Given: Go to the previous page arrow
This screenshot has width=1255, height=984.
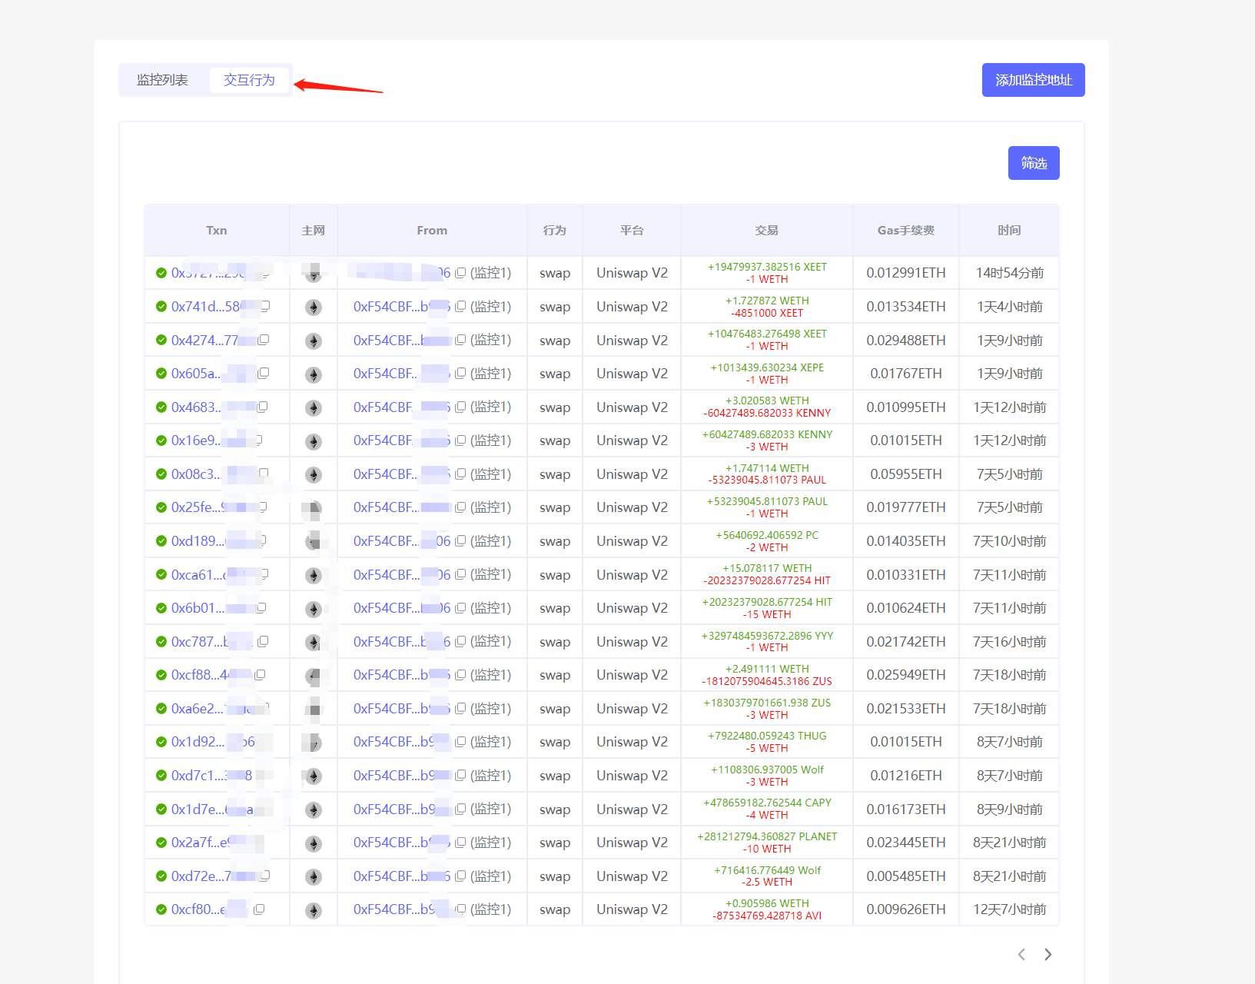Looking at the screenshot, I should [1021, 954].
